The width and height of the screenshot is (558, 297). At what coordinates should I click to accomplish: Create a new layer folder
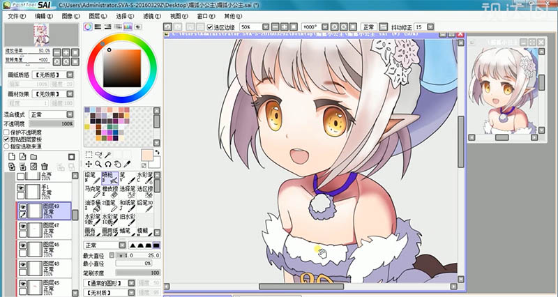33,157
